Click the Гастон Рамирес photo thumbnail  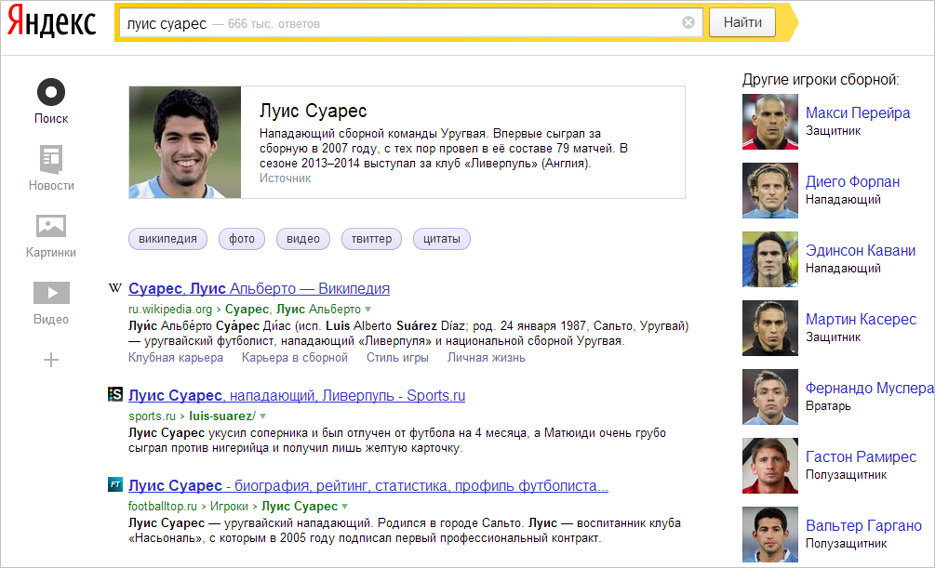(769, 466)
